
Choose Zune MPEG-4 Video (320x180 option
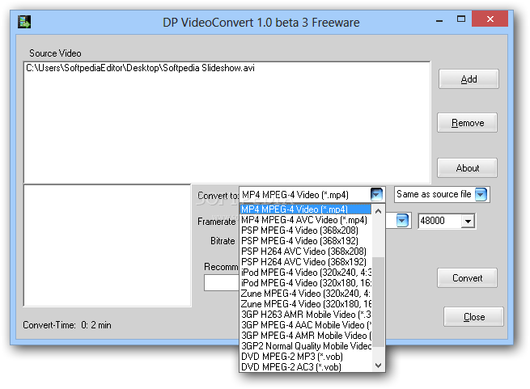pyautogui.click(x=305, y=304)
